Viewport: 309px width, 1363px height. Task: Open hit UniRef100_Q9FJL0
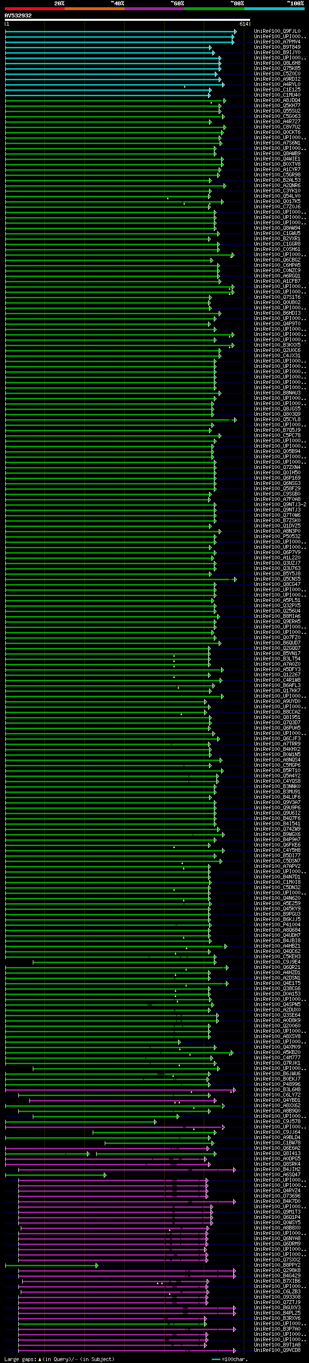tap(277, 31)
